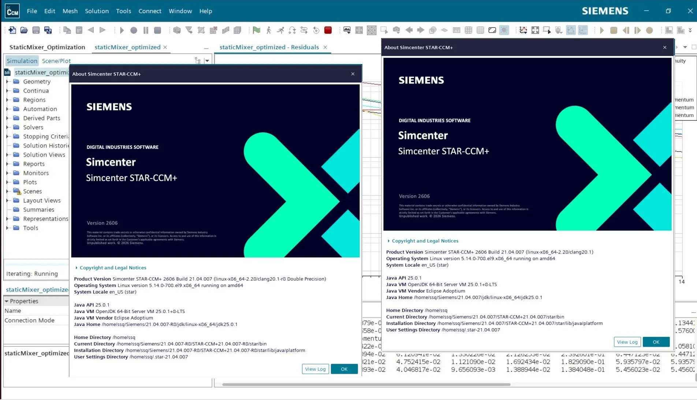
Task: Open the Connect menu
Action: coord(150,11)
